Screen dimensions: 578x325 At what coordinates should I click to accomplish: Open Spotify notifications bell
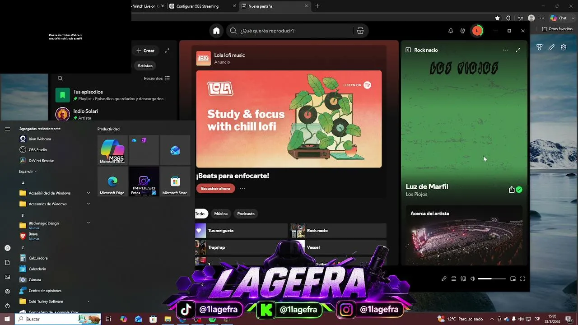pyautogui.click(x=450, y=31)
